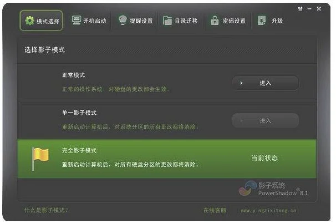Minimize the PowerShadow window
This screenshot has width=336, height=224.
pos(309,9)
